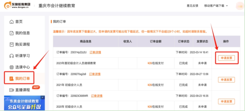Screen dimensions: 245x111
Task: Click 未申请 status of the 2021年 order
Action: click(202, 85)
